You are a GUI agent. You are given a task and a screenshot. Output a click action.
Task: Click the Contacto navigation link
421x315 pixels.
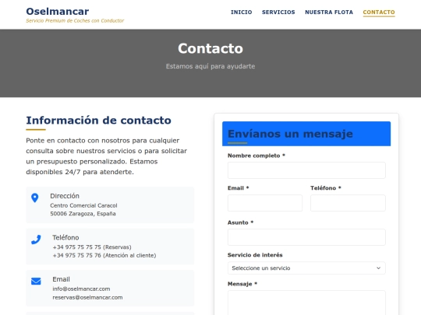379,12
